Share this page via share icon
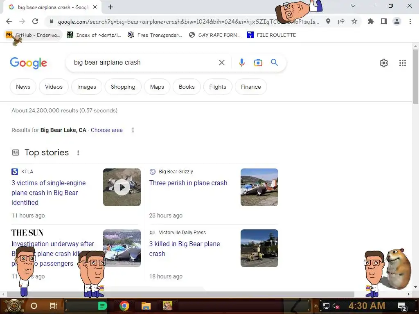The width and height of the screenshot is (419, 314). pyautogui.click(x=341, y=21)
